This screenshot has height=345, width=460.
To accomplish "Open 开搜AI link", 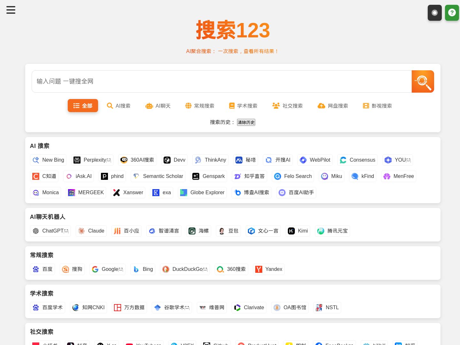I will [278, 160].
